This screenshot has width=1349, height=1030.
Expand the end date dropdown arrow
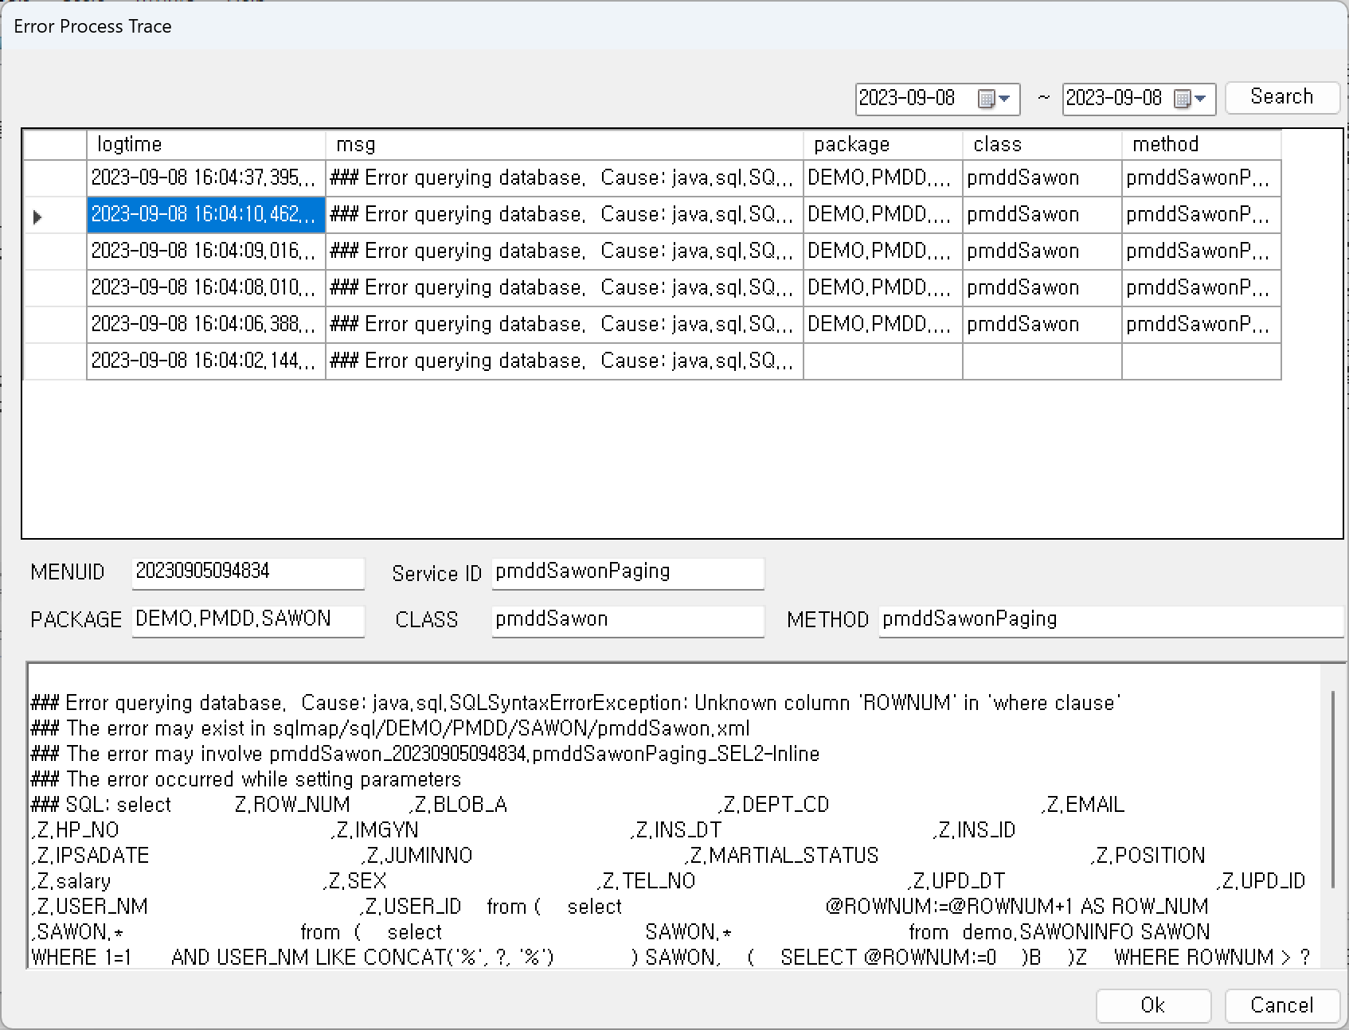pos(1201,99)
